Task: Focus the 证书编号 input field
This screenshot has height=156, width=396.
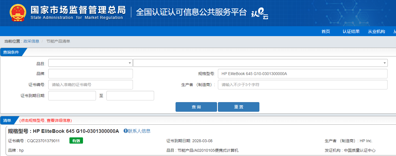Action: pos(90,85)
